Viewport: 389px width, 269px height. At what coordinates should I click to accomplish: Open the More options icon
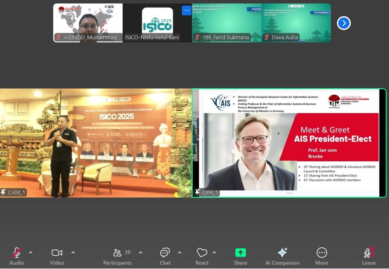point(322,253)
